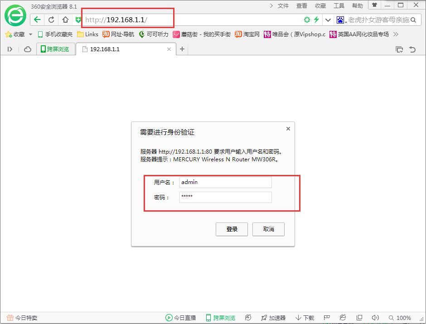The width and height of the screenshot is (426, 324).
Task: Click the speaker icon in status bar
Action: coord(375,317)
